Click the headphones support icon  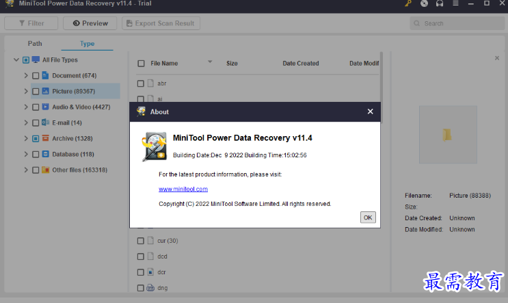click(440, 3)
